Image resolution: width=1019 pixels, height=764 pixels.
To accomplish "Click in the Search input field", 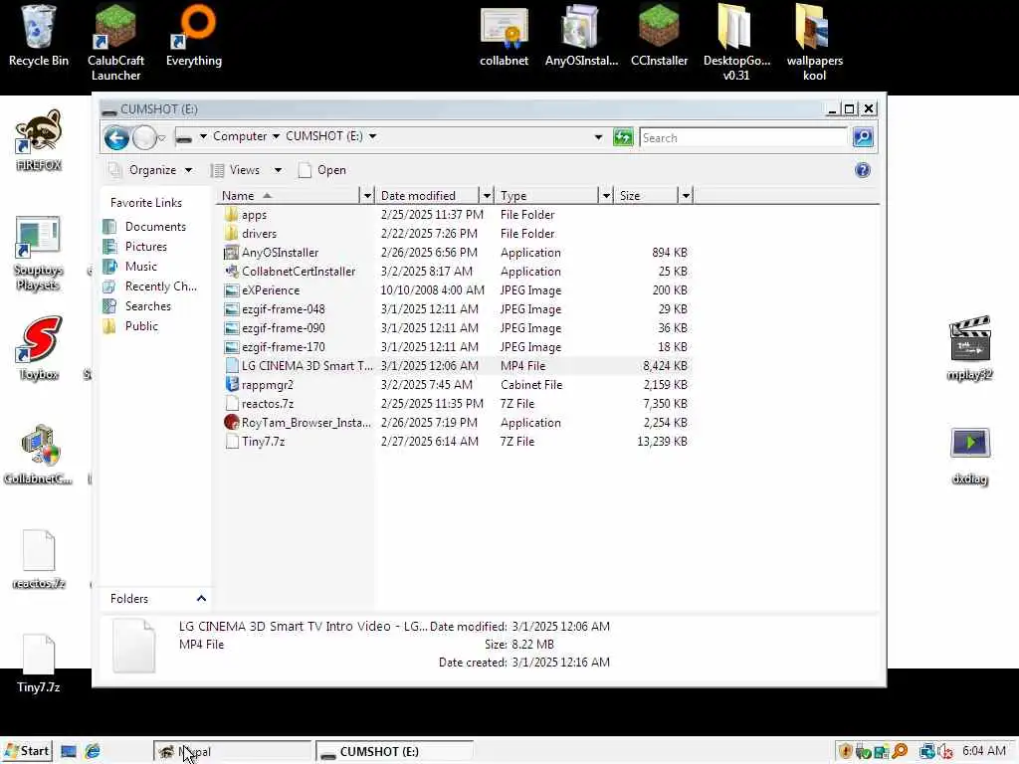I will (x=743, y=137).
